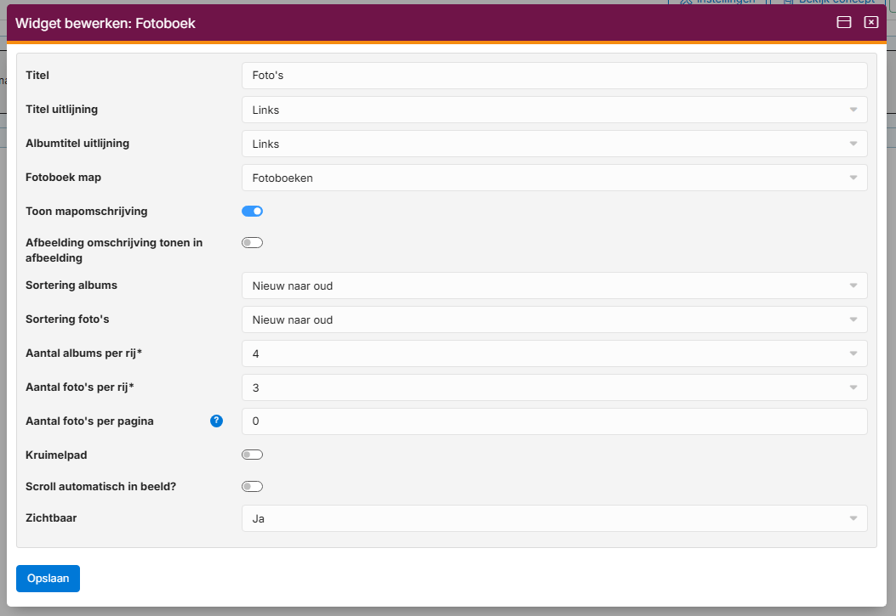Turn on the Kruimelpad switch
The width and height of the screenshot is (896, 616).
tap(253, 455)
